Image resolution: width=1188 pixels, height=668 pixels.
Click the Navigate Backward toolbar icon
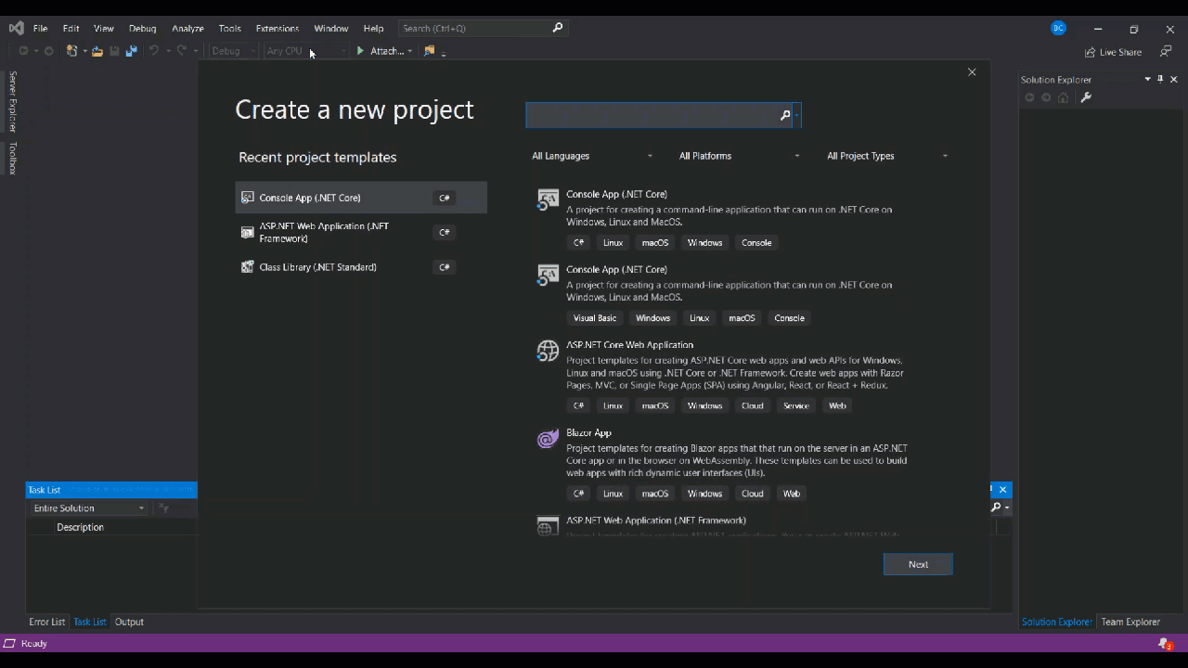[23, 51]
